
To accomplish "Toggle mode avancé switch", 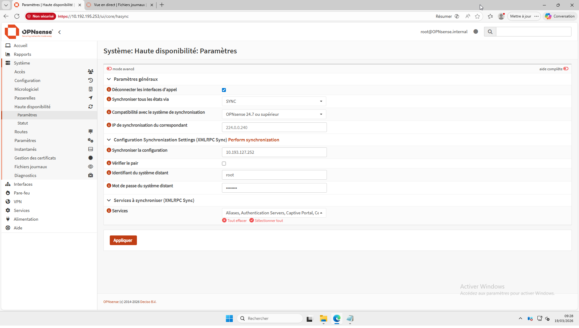I will (x=109, y=69).
